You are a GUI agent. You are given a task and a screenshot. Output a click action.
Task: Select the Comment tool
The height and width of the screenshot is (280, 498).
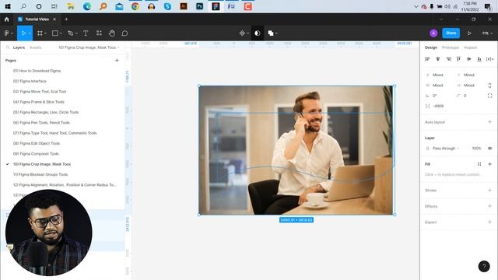[124, 33]
